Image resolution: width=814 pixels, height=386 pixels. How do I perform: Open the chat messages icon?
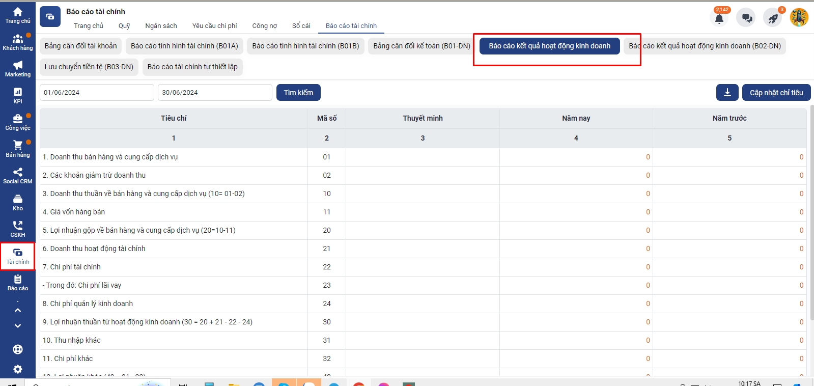746,18
